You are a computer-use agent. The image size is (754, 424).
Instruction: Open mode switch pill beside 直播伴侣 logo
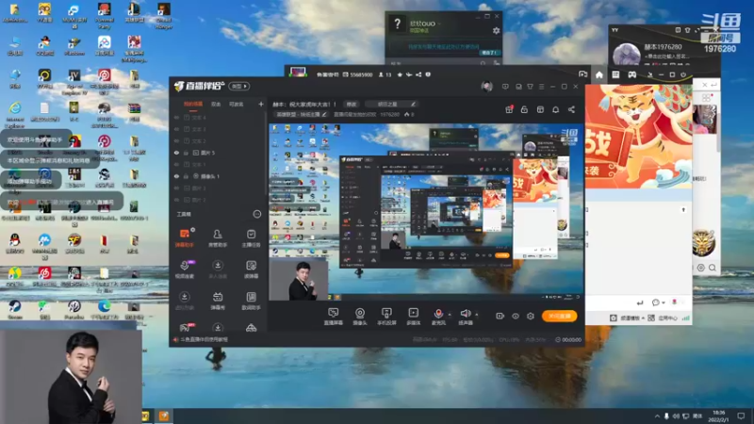[239, 86]
